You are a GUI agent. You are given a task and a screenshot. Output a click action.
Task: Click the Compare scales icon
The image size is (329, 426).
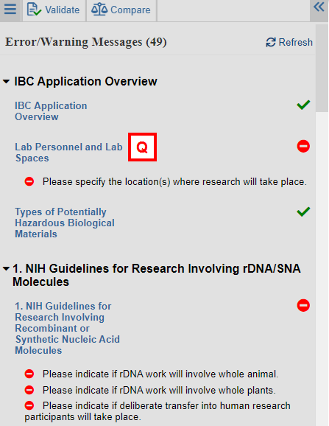point(99,10)
